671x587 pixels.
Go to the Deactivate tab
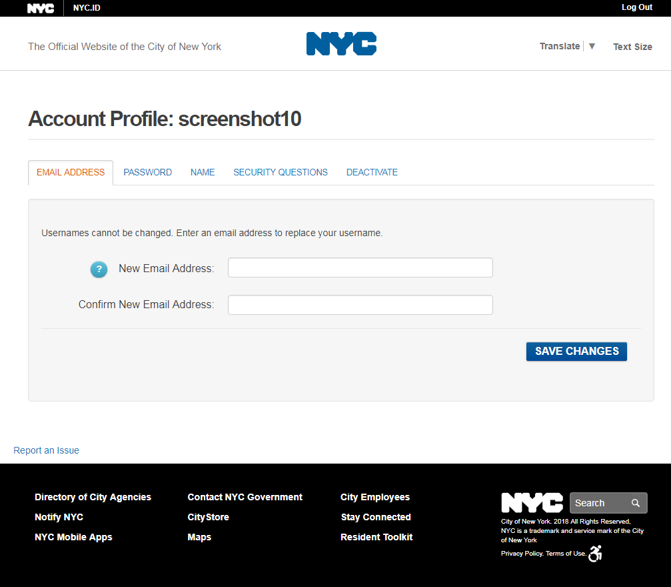click(x=372, y=172)
